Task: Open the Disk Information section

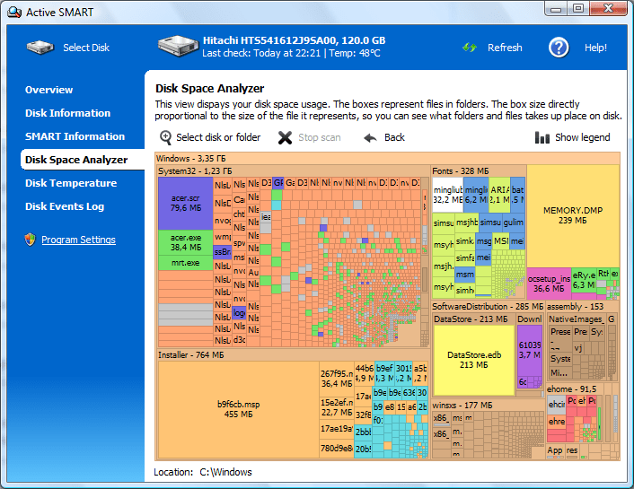Action: point(67,113)
